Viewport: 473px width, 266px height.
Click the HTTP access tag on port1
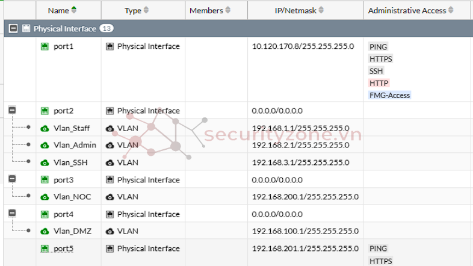point(379,83)
